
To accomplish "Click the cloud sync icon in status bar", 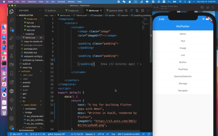I will pos(26,134).
